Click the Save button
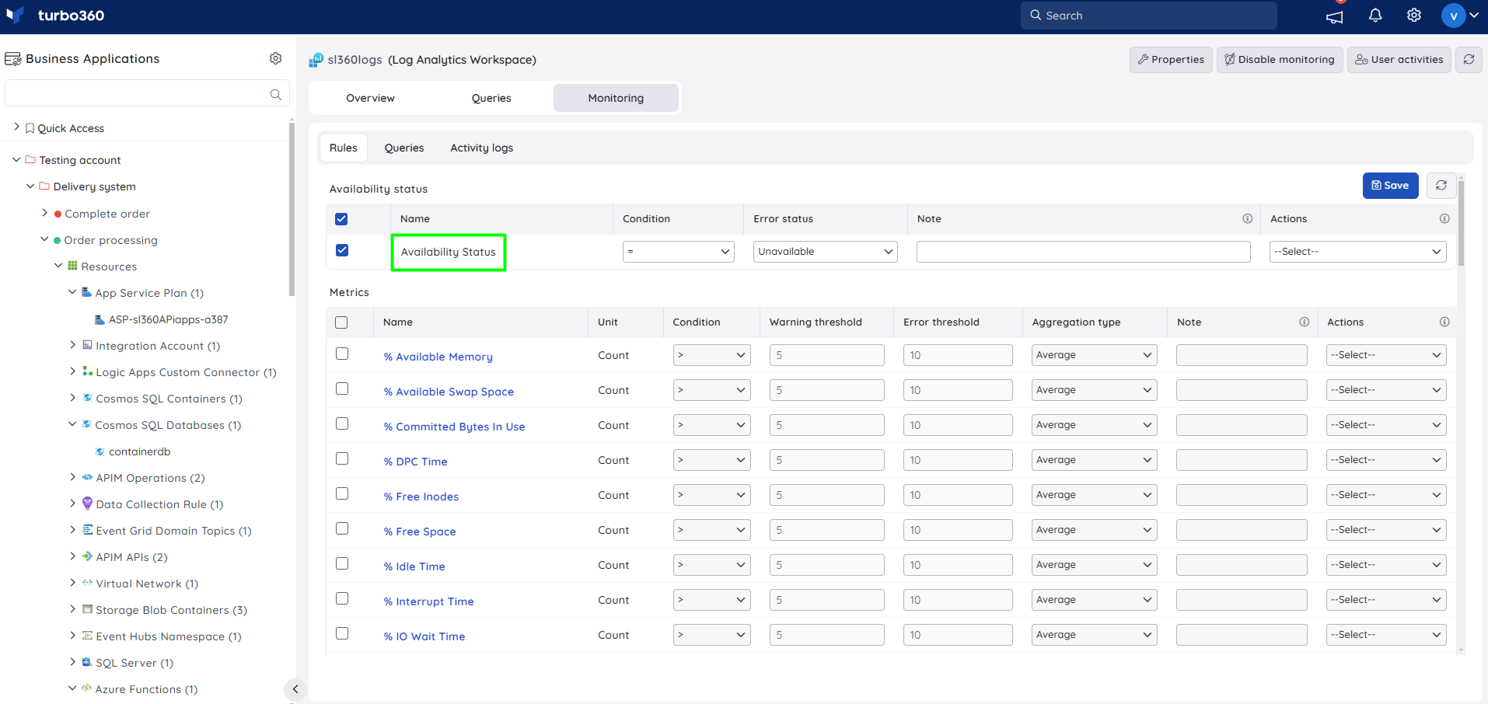Viewport: 1488px width, 704px height. coord(1390,186)
